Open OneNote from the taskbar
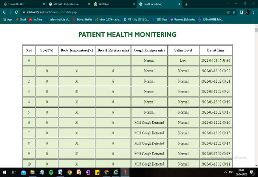The image size is (258, 177). coord(88,172)
